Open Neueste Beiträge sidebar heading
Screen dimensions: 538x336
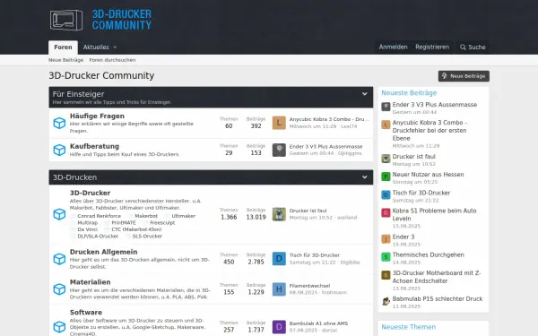[x=409, y=93]
